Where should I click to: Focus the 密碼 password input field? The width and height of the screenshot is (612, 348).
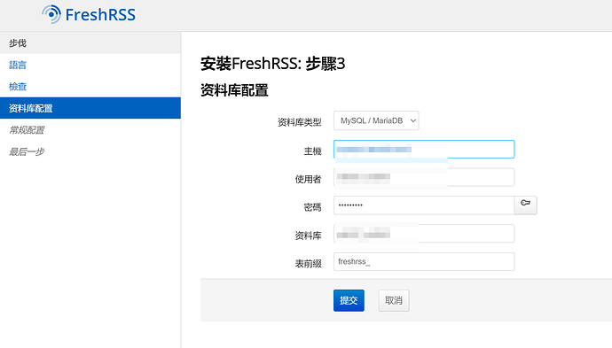tap(424, 205)
